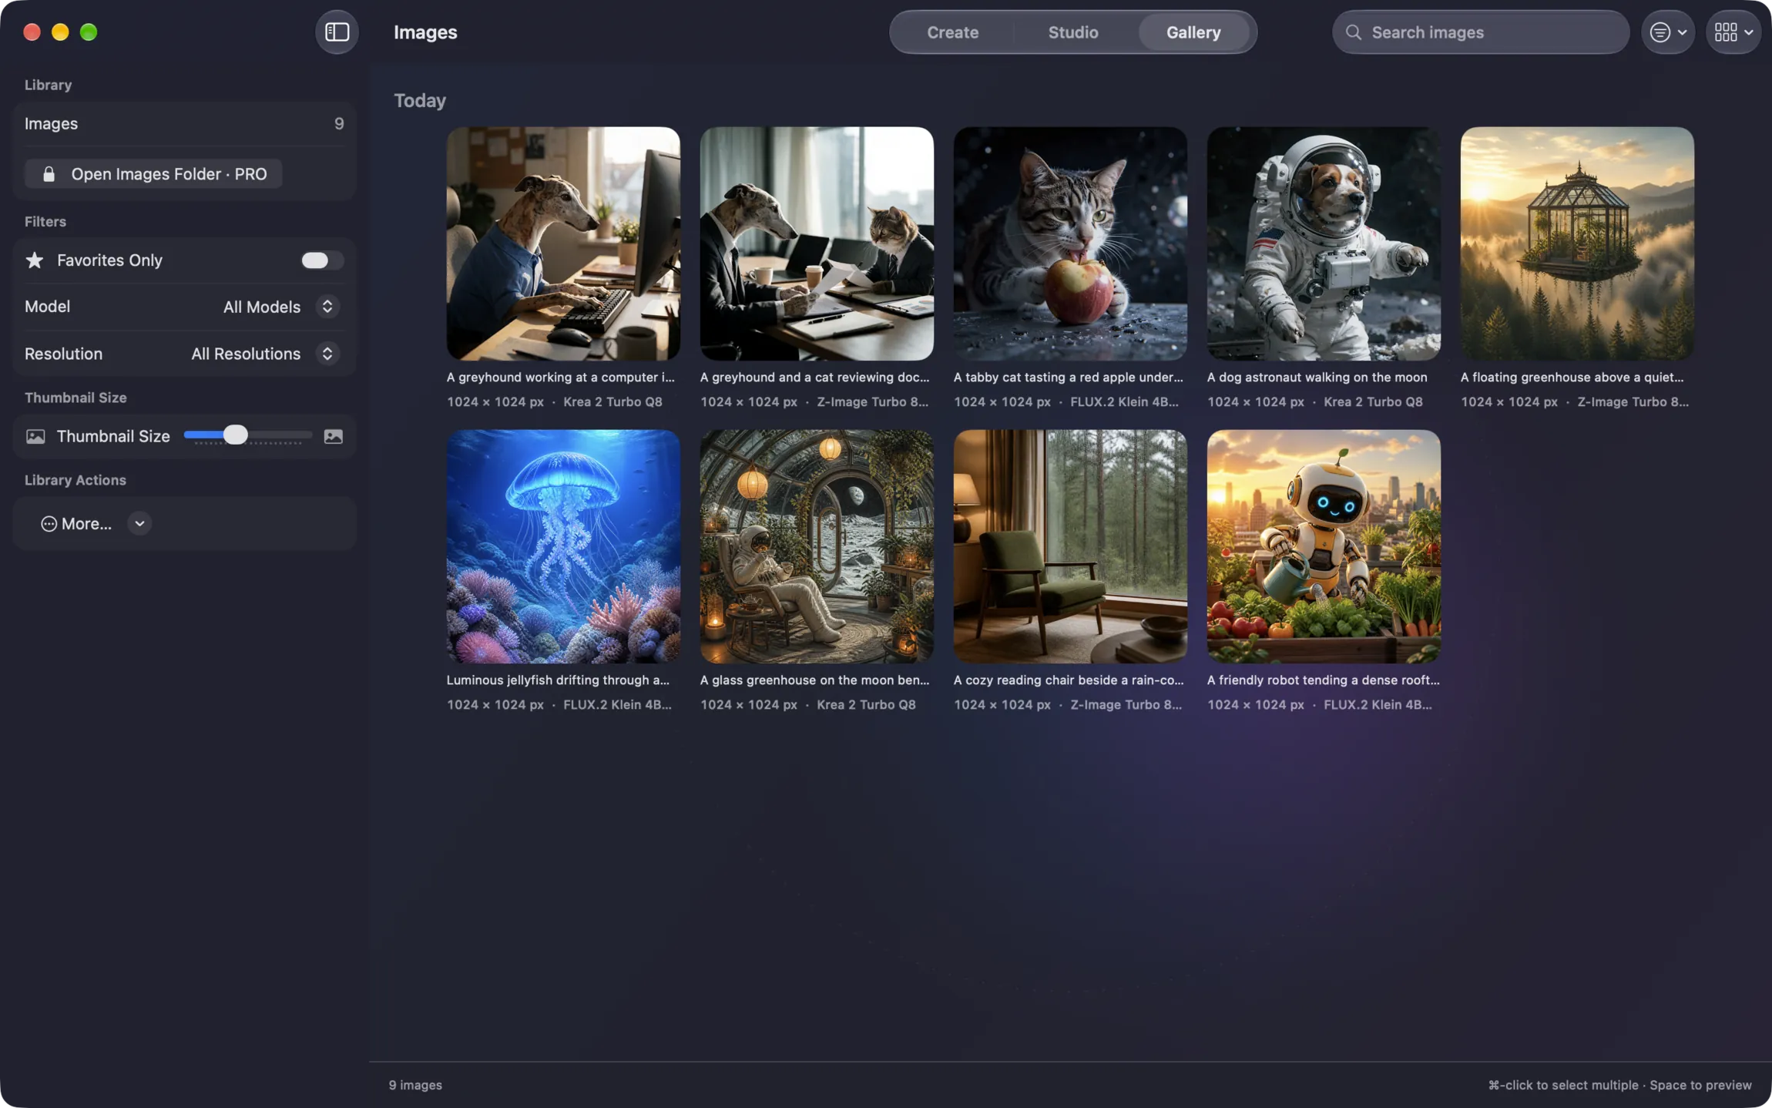
Task: Switch to the Studio tab
Action: (x=1072, y=32)
